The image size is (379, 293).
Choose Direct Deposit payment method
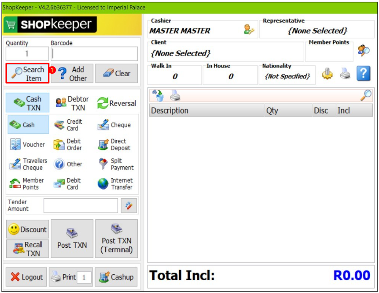(115, 144)
